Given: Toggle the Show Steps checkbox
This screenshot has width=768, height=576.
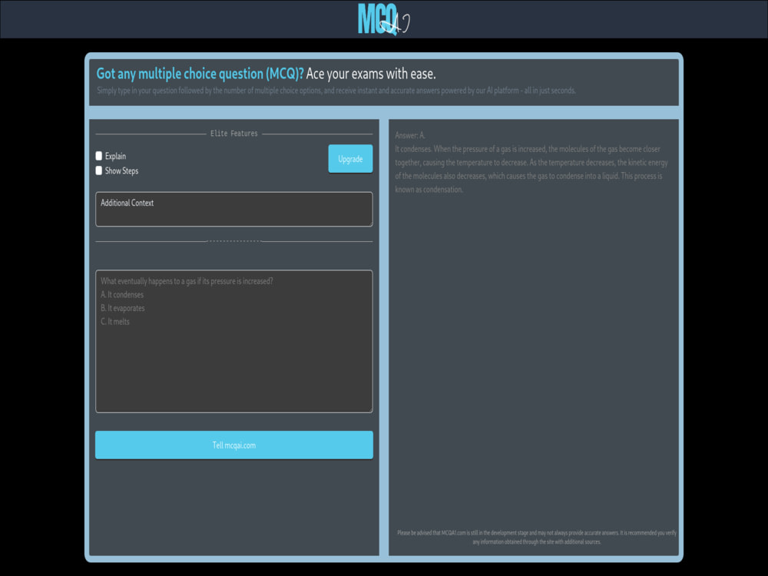Looking at the screenshot, I should click(x=99, y=170).
